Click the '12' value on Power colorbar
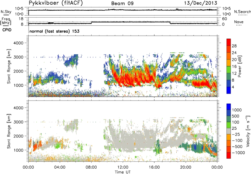The image size is (251, 174). (x=234, y=73)
